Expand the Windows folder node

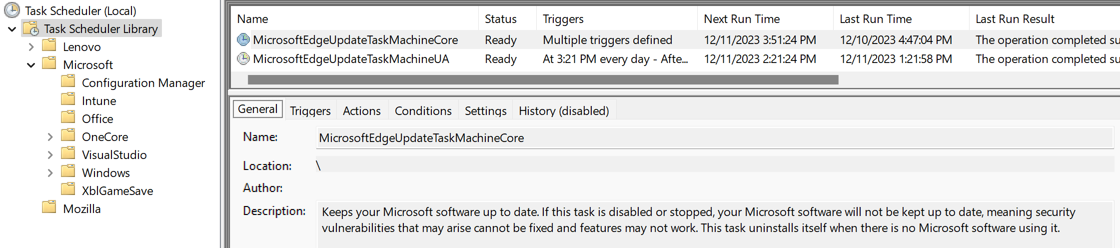point(50,173)
